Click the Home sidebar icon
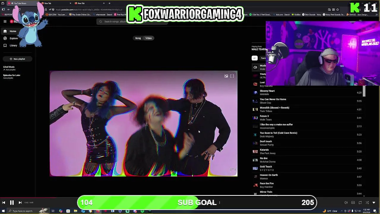The height and width of the screenshot is (214, 380). coord(5,31)
